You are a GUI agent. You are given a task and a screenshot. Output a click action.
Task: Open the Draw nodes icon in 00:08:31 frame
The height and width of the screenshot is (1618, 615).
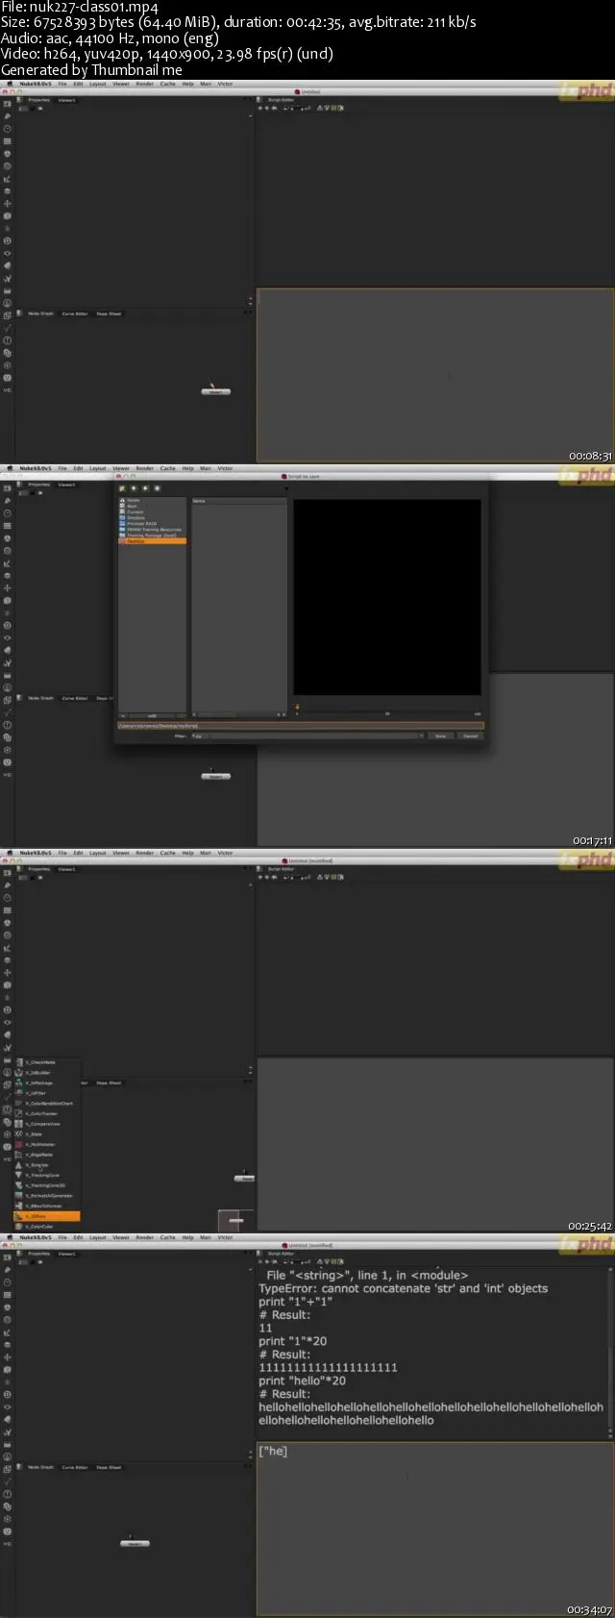(7, 116)
